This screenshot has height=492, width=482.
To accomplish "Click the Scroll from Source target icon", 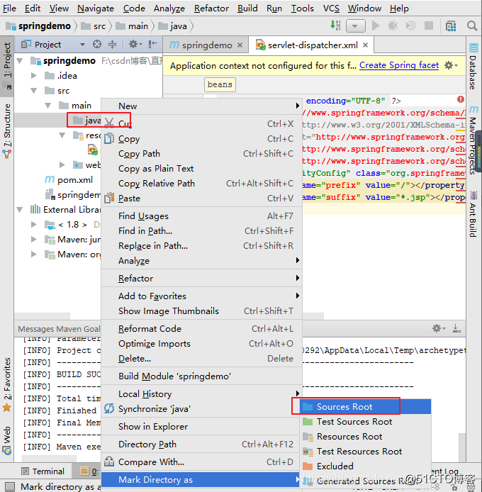I will pos(97,44).
